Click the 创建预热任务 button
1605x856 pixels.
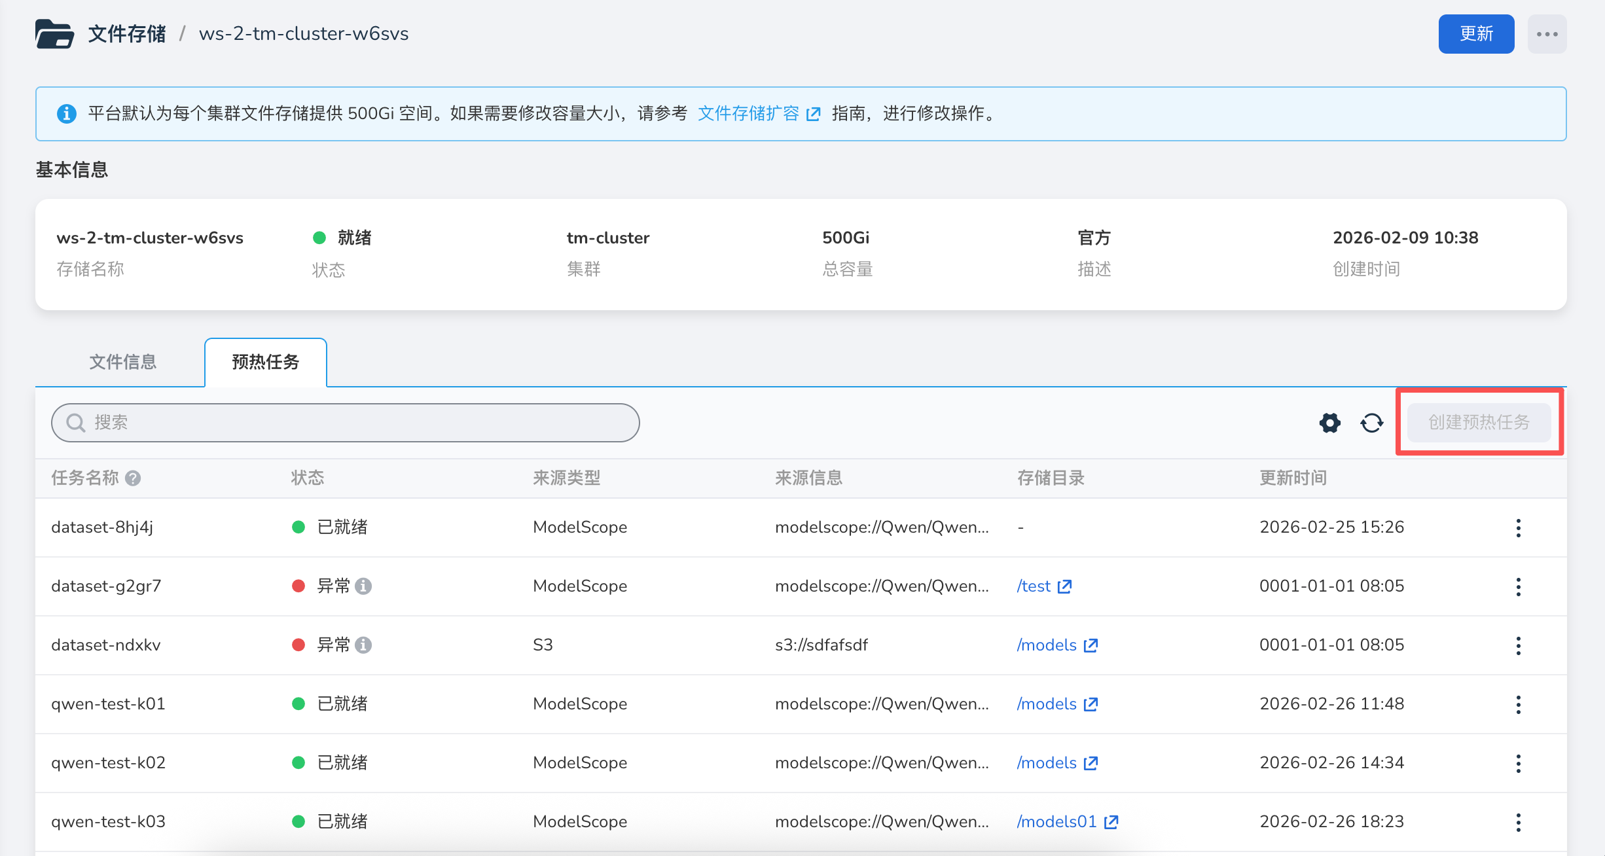[x=1479, y=423]
